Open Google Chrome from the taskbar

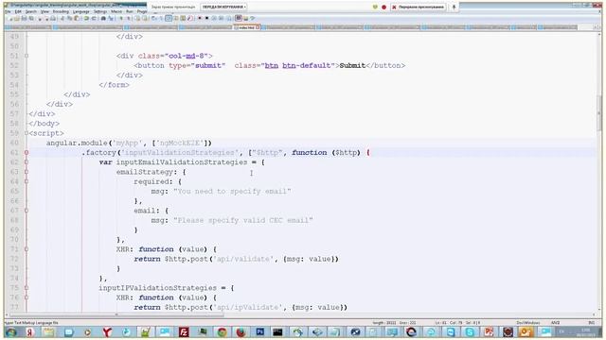[222, 331]
